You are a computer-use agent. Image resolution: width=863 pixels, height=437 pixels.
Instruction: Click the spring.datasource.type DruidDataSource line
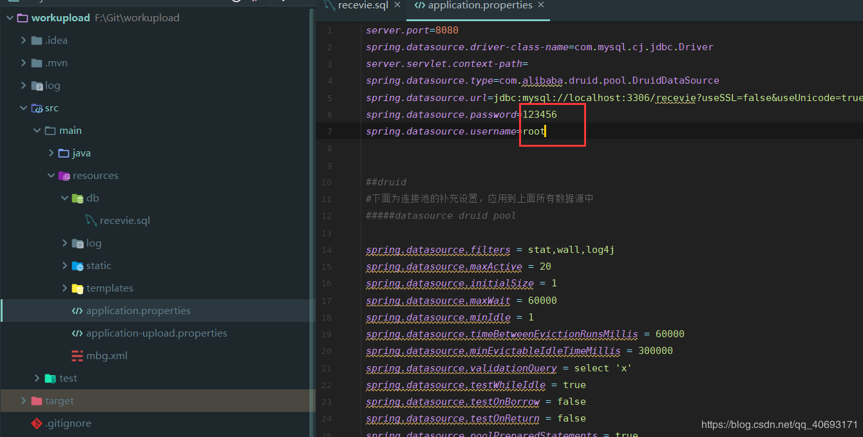point(542,81)
